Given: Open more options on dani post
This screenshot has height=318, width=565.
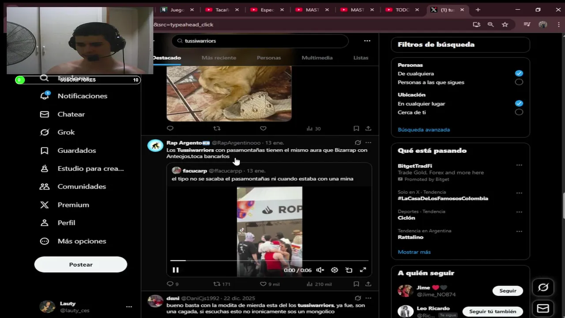Looking at the screenshot, I should pyautogui.click(x=368, y=298).
